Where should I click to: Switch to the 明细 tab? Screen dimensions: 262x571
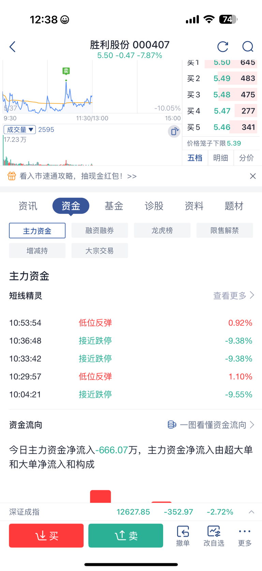(221, 158)
